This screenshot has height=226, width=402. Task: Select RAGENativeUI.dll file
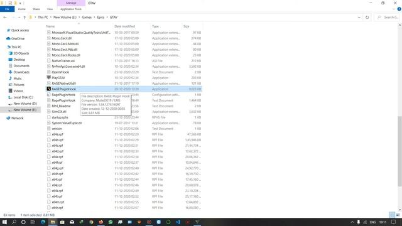pos(63,83)
